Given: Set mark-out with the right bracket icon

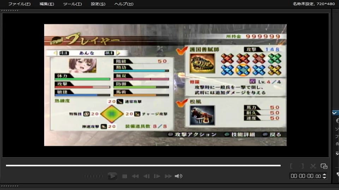Looking at the screenshot, I should 302,166.
